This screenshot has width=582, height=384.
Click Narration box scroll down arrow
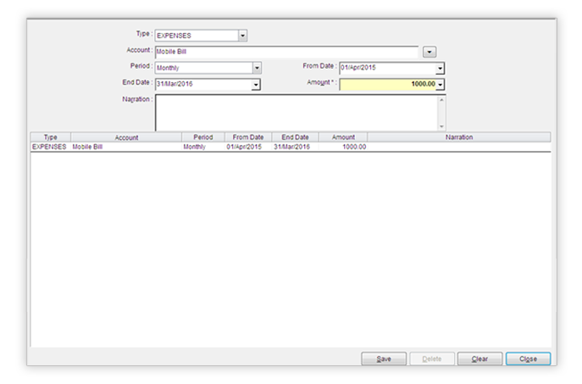[441, 126]
